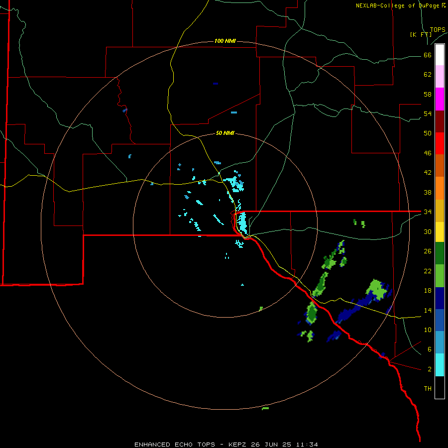Click the legend value 34
Screen dimensions: 448x448
[428, 212]
